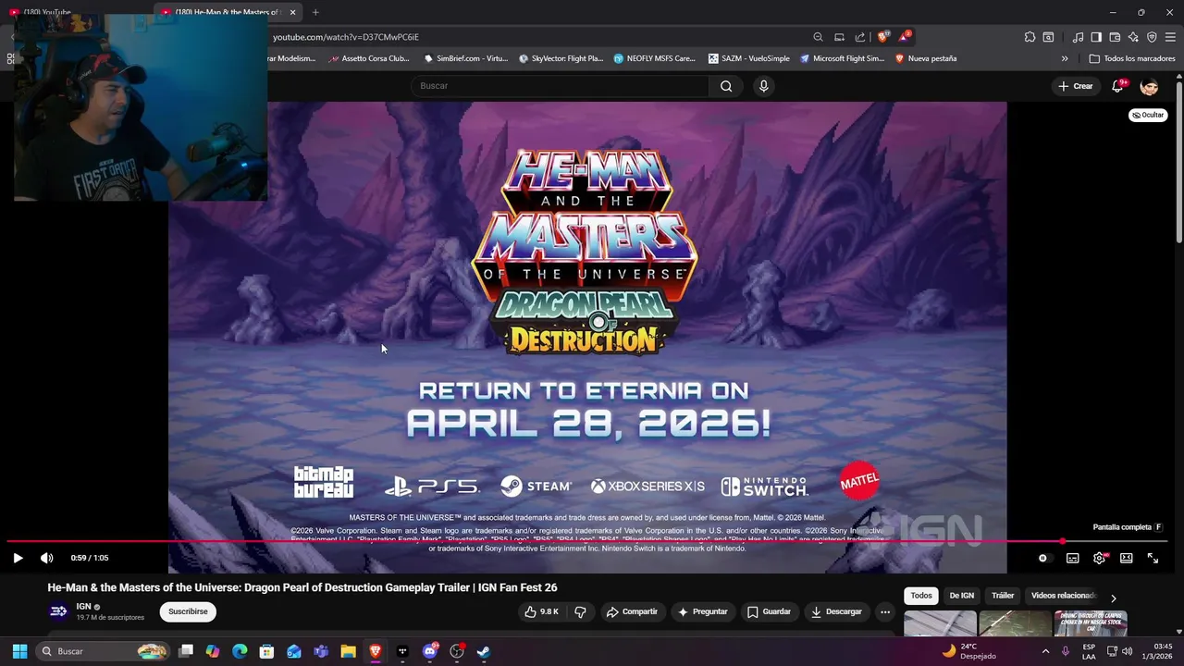Screen dimensions: 1184x666
Task: Toggle the browser sidebar panel
Action: [x=1096, y=37]
